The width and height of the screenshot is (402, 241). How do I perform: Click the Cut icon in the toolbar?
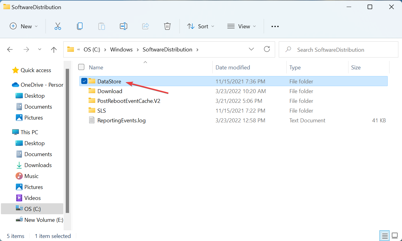[58, 26]
